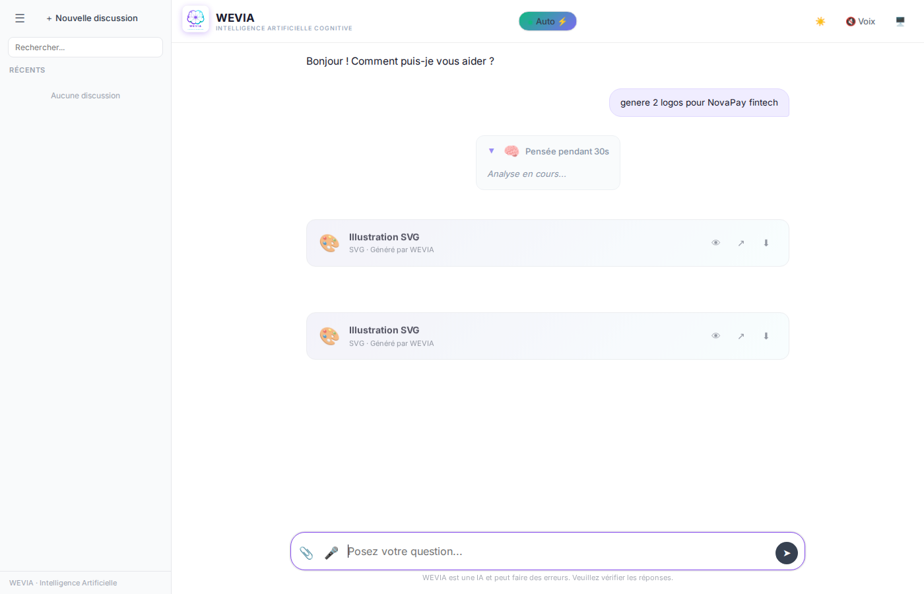Start a Nouvelle discussion

pos(92,18)
